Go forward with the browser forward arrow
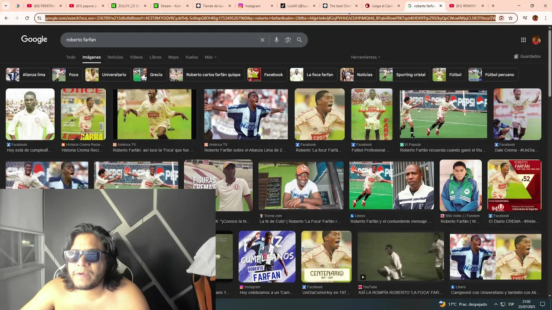This screenshot has width=552, height=310. pyautogui.click(x=16, y=18)
